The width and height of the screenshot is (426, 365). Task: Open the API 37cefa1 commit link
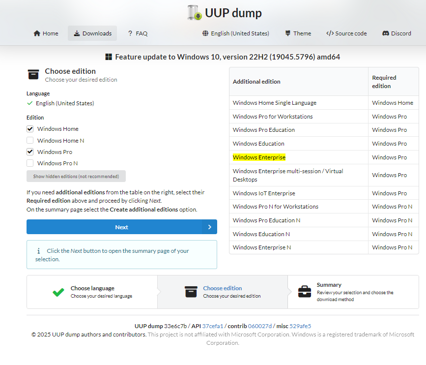coord(212,326)
